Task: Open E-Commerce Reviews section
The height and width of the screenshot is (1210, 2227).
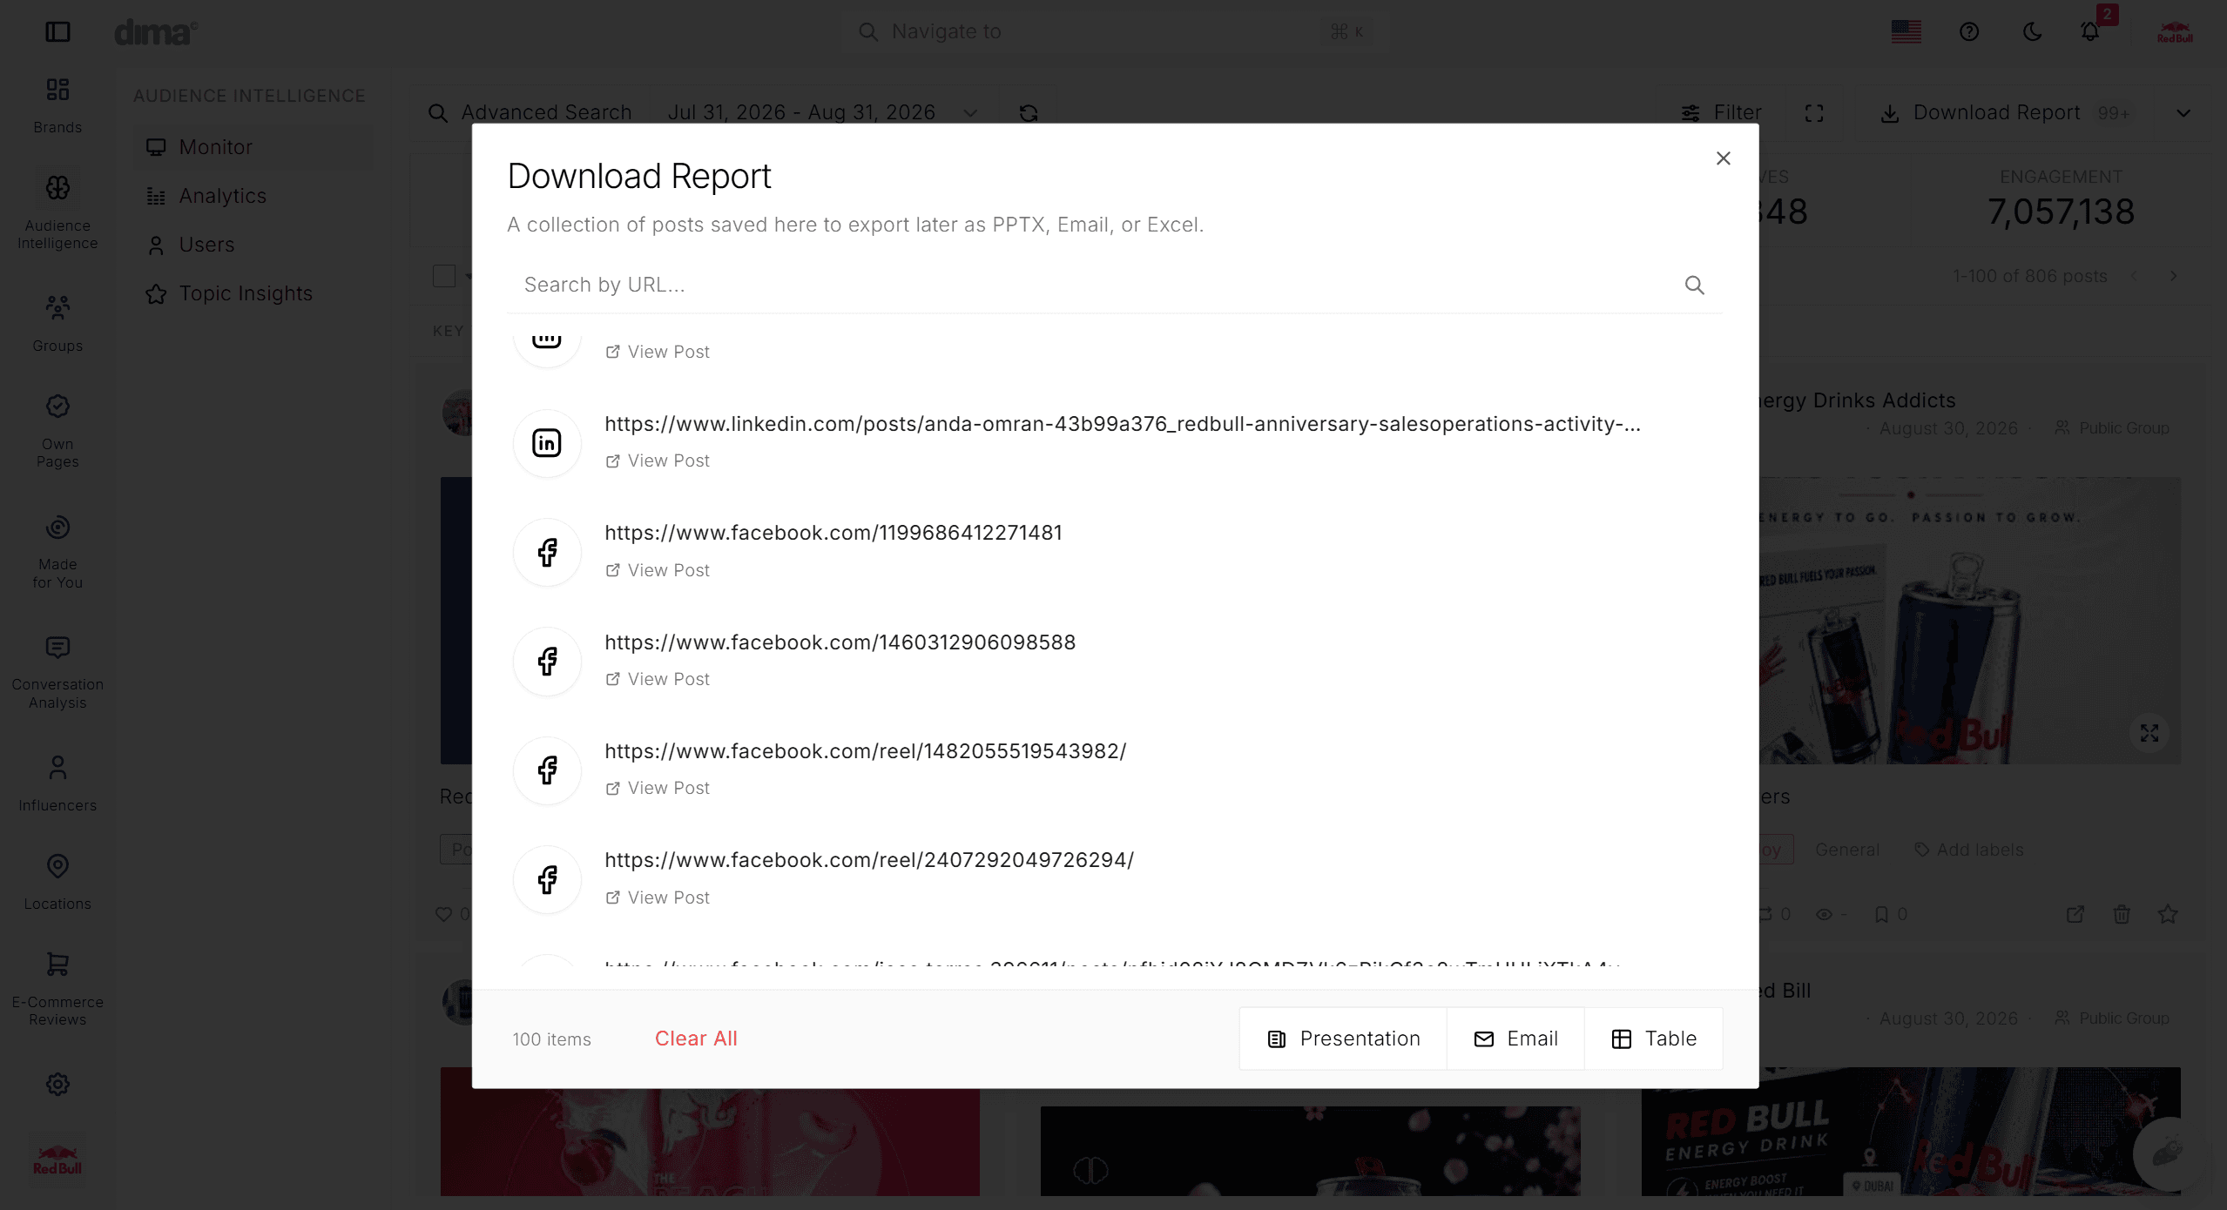Action: point(57,989)
